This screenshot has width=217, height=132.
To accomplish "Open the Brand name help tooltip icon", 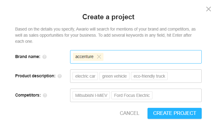I will pos(44,57).
